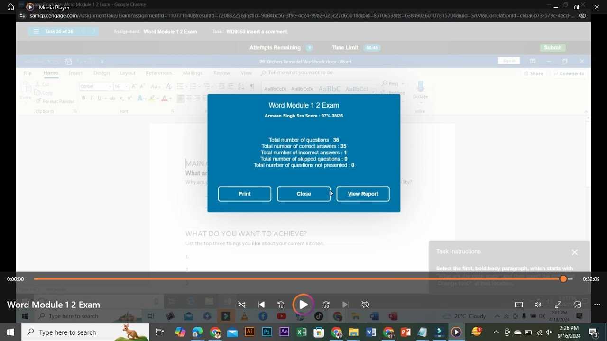Skip back 10 seconds
607x341 pixels.
coord(281,305)
